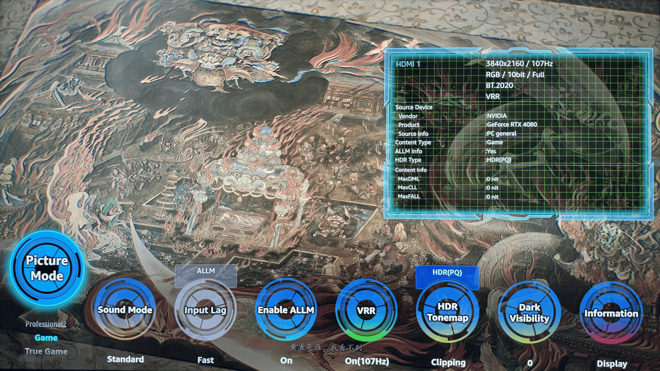Click the HDR Type row in info panel

[453, 160]
